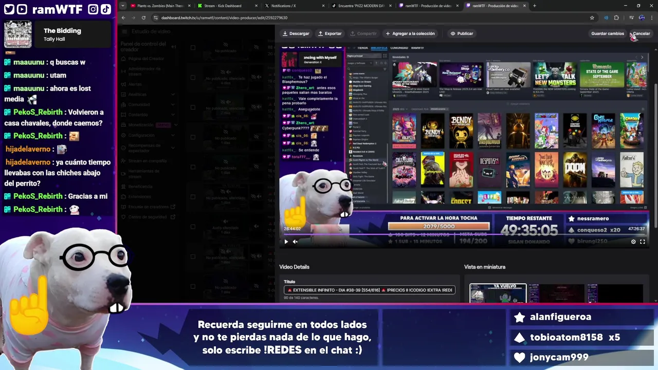Image resolution: width=658 pixels, height=370 pixels.
Task: Switch to the inactive ramWTF Producción tab
Action: point(428,6)
